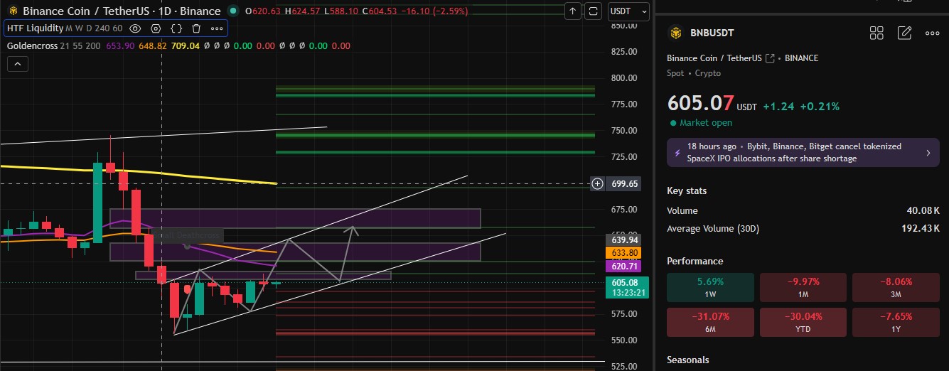This screenshot has height=371, width=949.
Task: Select the 1W performance tile 5.69%
Action: 710,288
